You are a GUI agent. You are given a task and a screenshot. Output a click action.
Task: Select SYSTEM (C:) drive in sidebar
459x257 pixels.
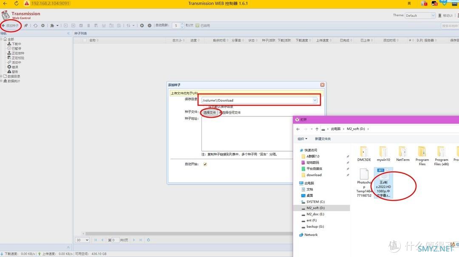(315, 202)
